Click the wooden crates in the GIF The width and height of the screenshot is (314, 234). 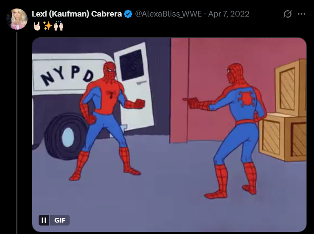[283, 112]
